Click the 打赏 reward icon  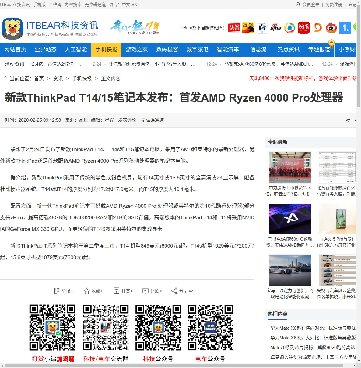click(117, 291)
